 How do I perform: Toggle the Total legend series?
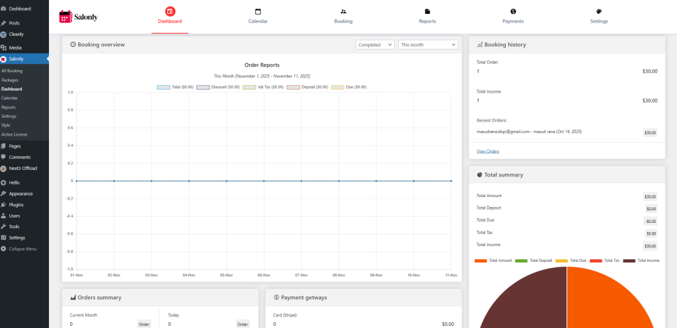[163, 87]
